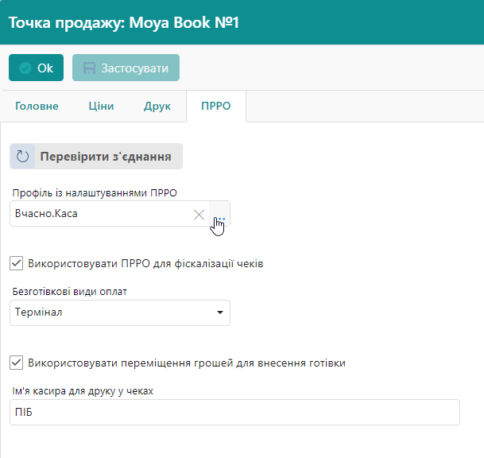
Task: Open the Ціни tab
Action: [x=101, y=107]
